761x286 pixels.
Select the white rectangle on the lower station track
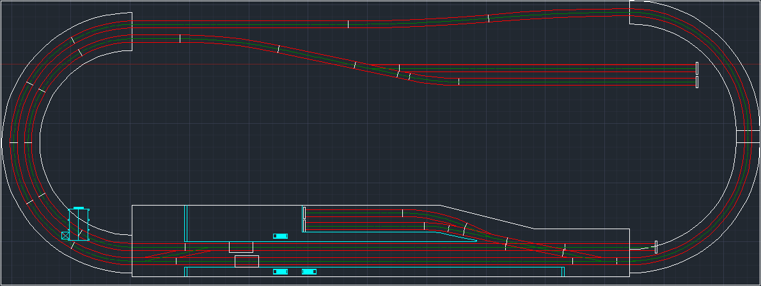[x=247, y=261]
